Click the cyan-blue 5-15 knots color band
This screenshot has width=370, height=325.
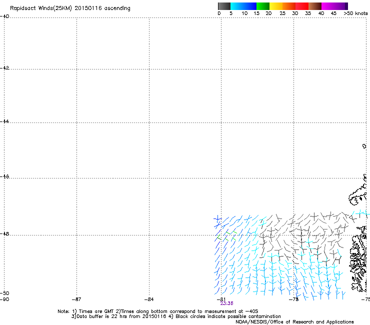(243, 6)
